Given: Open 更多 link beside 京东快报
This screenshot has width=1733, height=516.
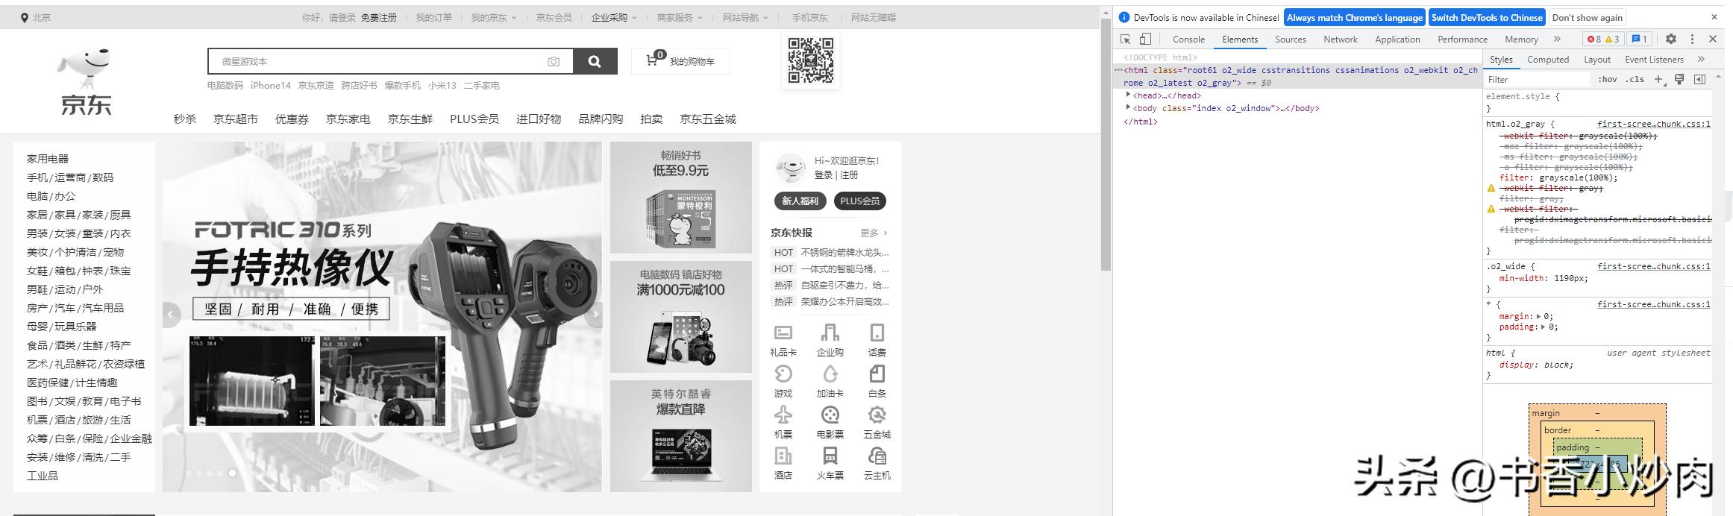Looking at the screenshot, I should [x=874, y=233].
